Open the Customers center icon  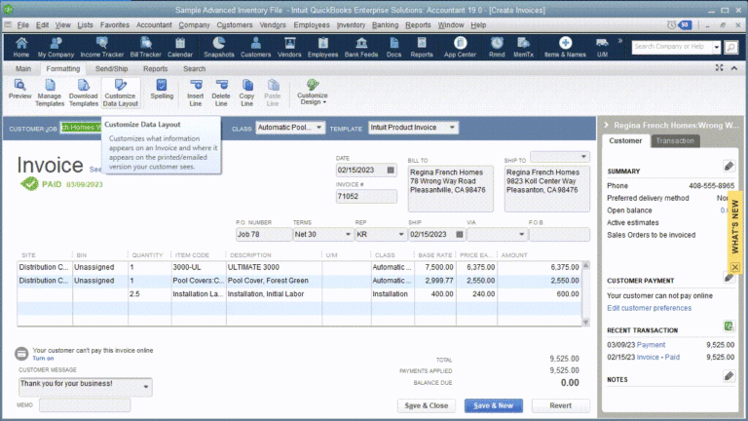point(256,47)
